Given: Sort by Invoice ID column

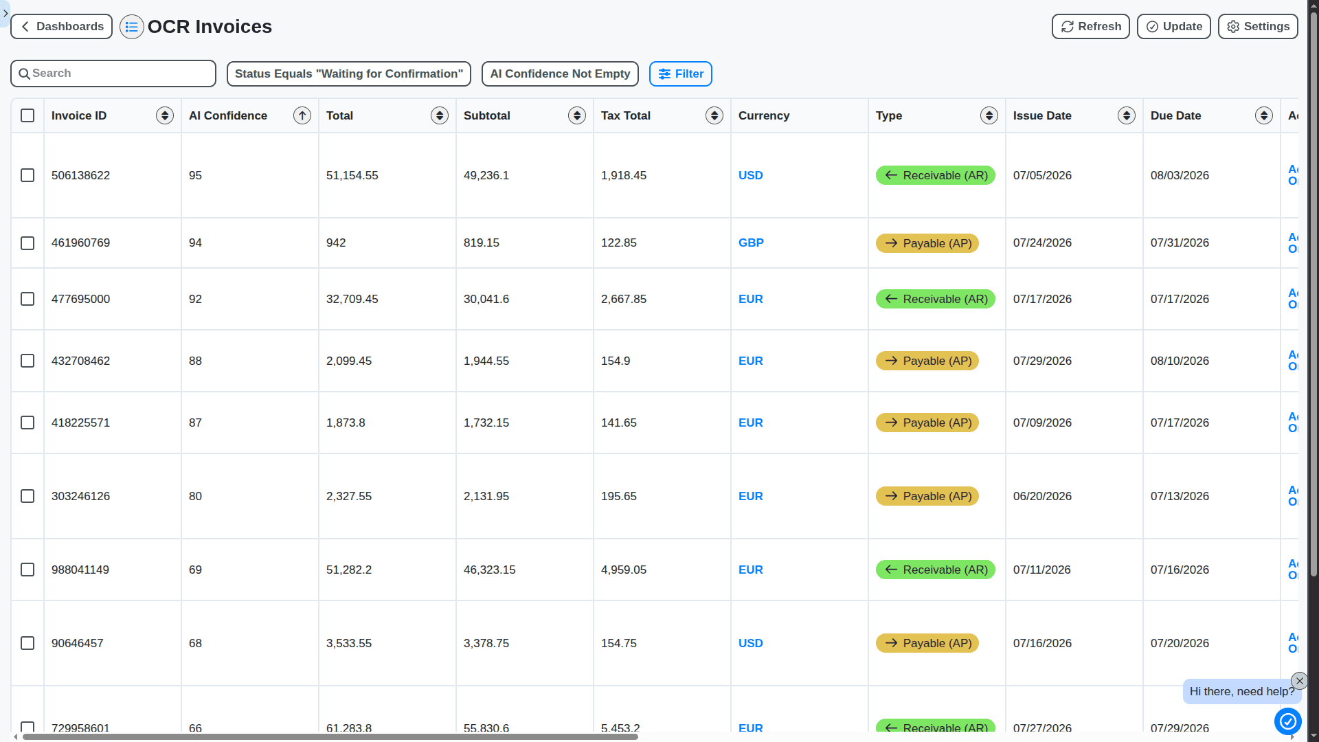Looking at the screenshot, I should point(165,115).
